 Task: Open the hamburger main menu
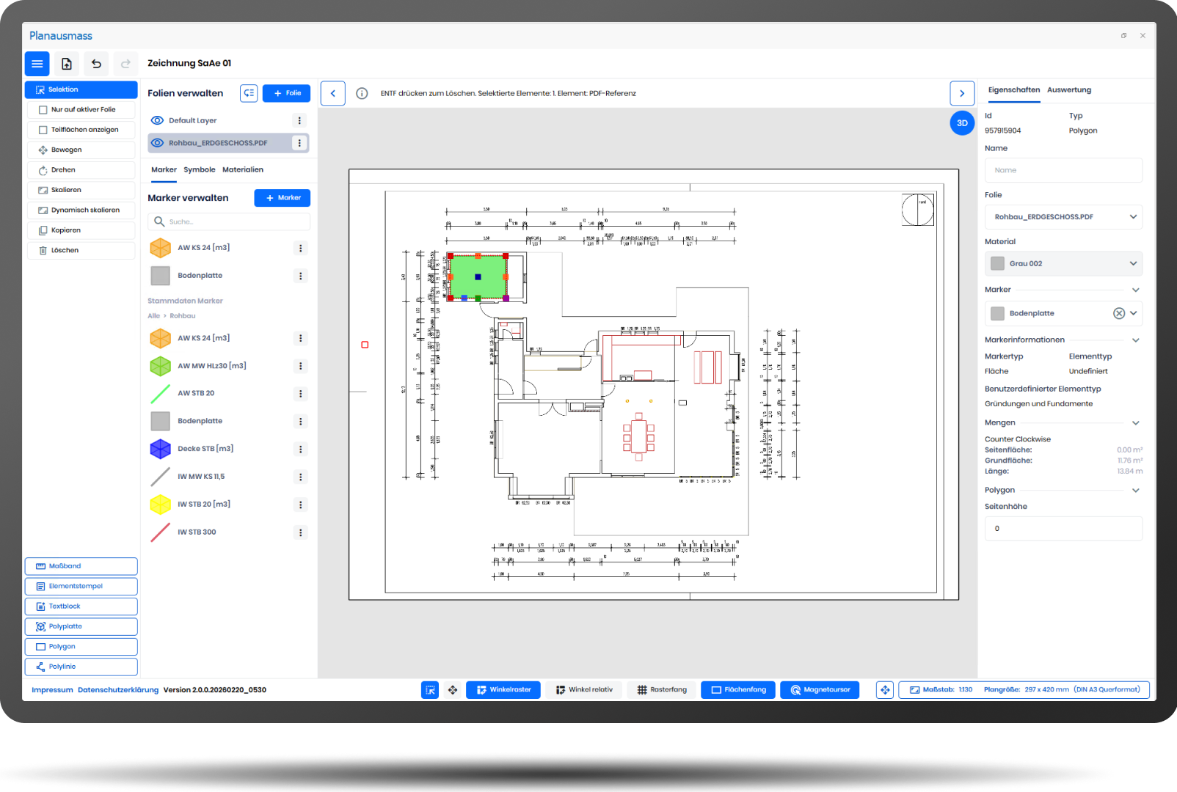pos(37,64)
